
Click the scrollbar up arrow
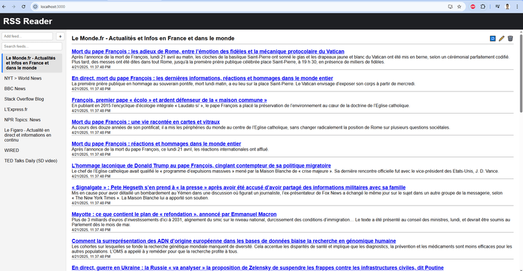click(520, 32)
